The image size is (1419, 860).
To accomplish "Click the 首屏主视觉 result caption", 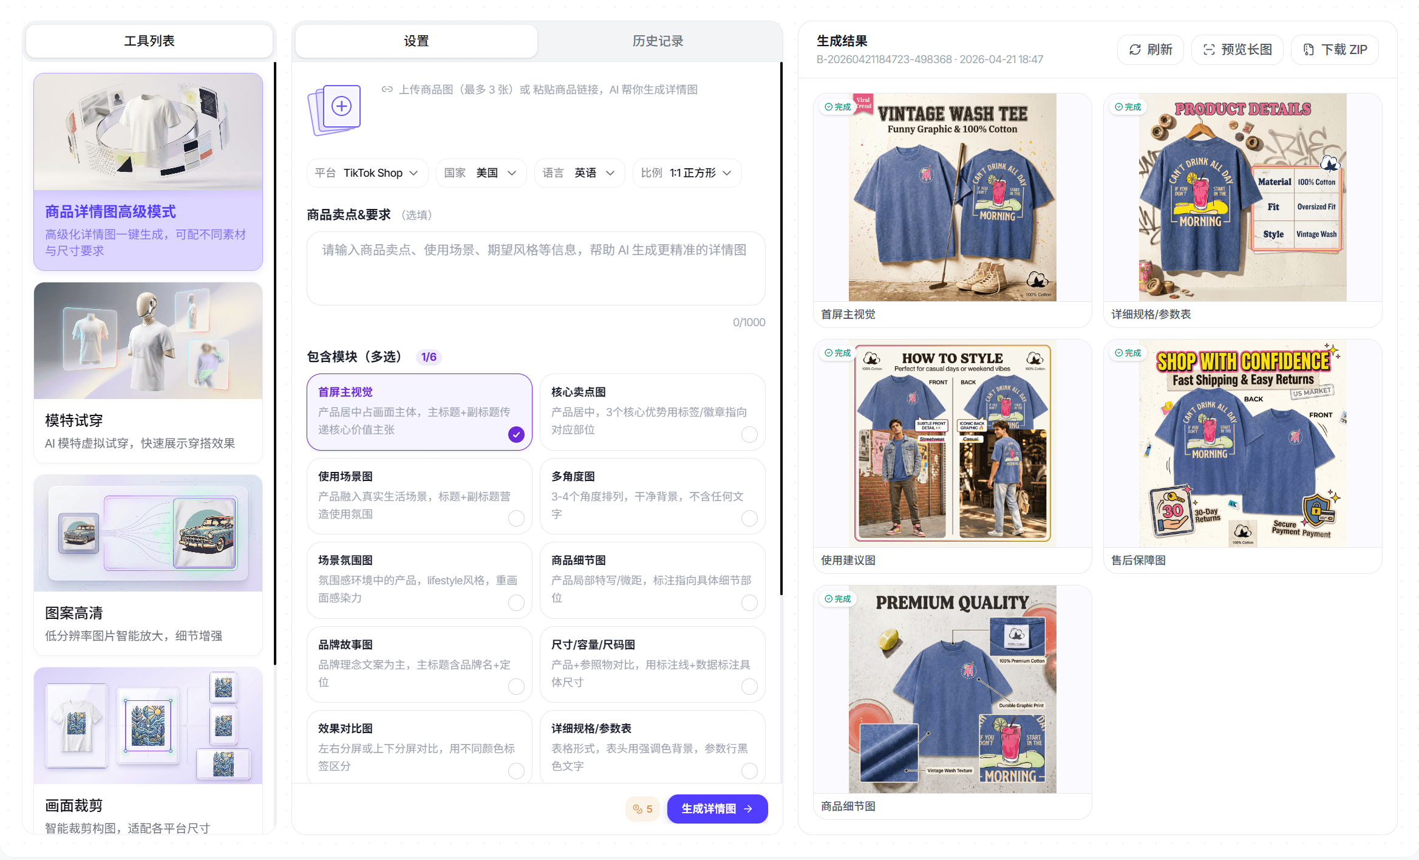I will click(x=848, y=314).
